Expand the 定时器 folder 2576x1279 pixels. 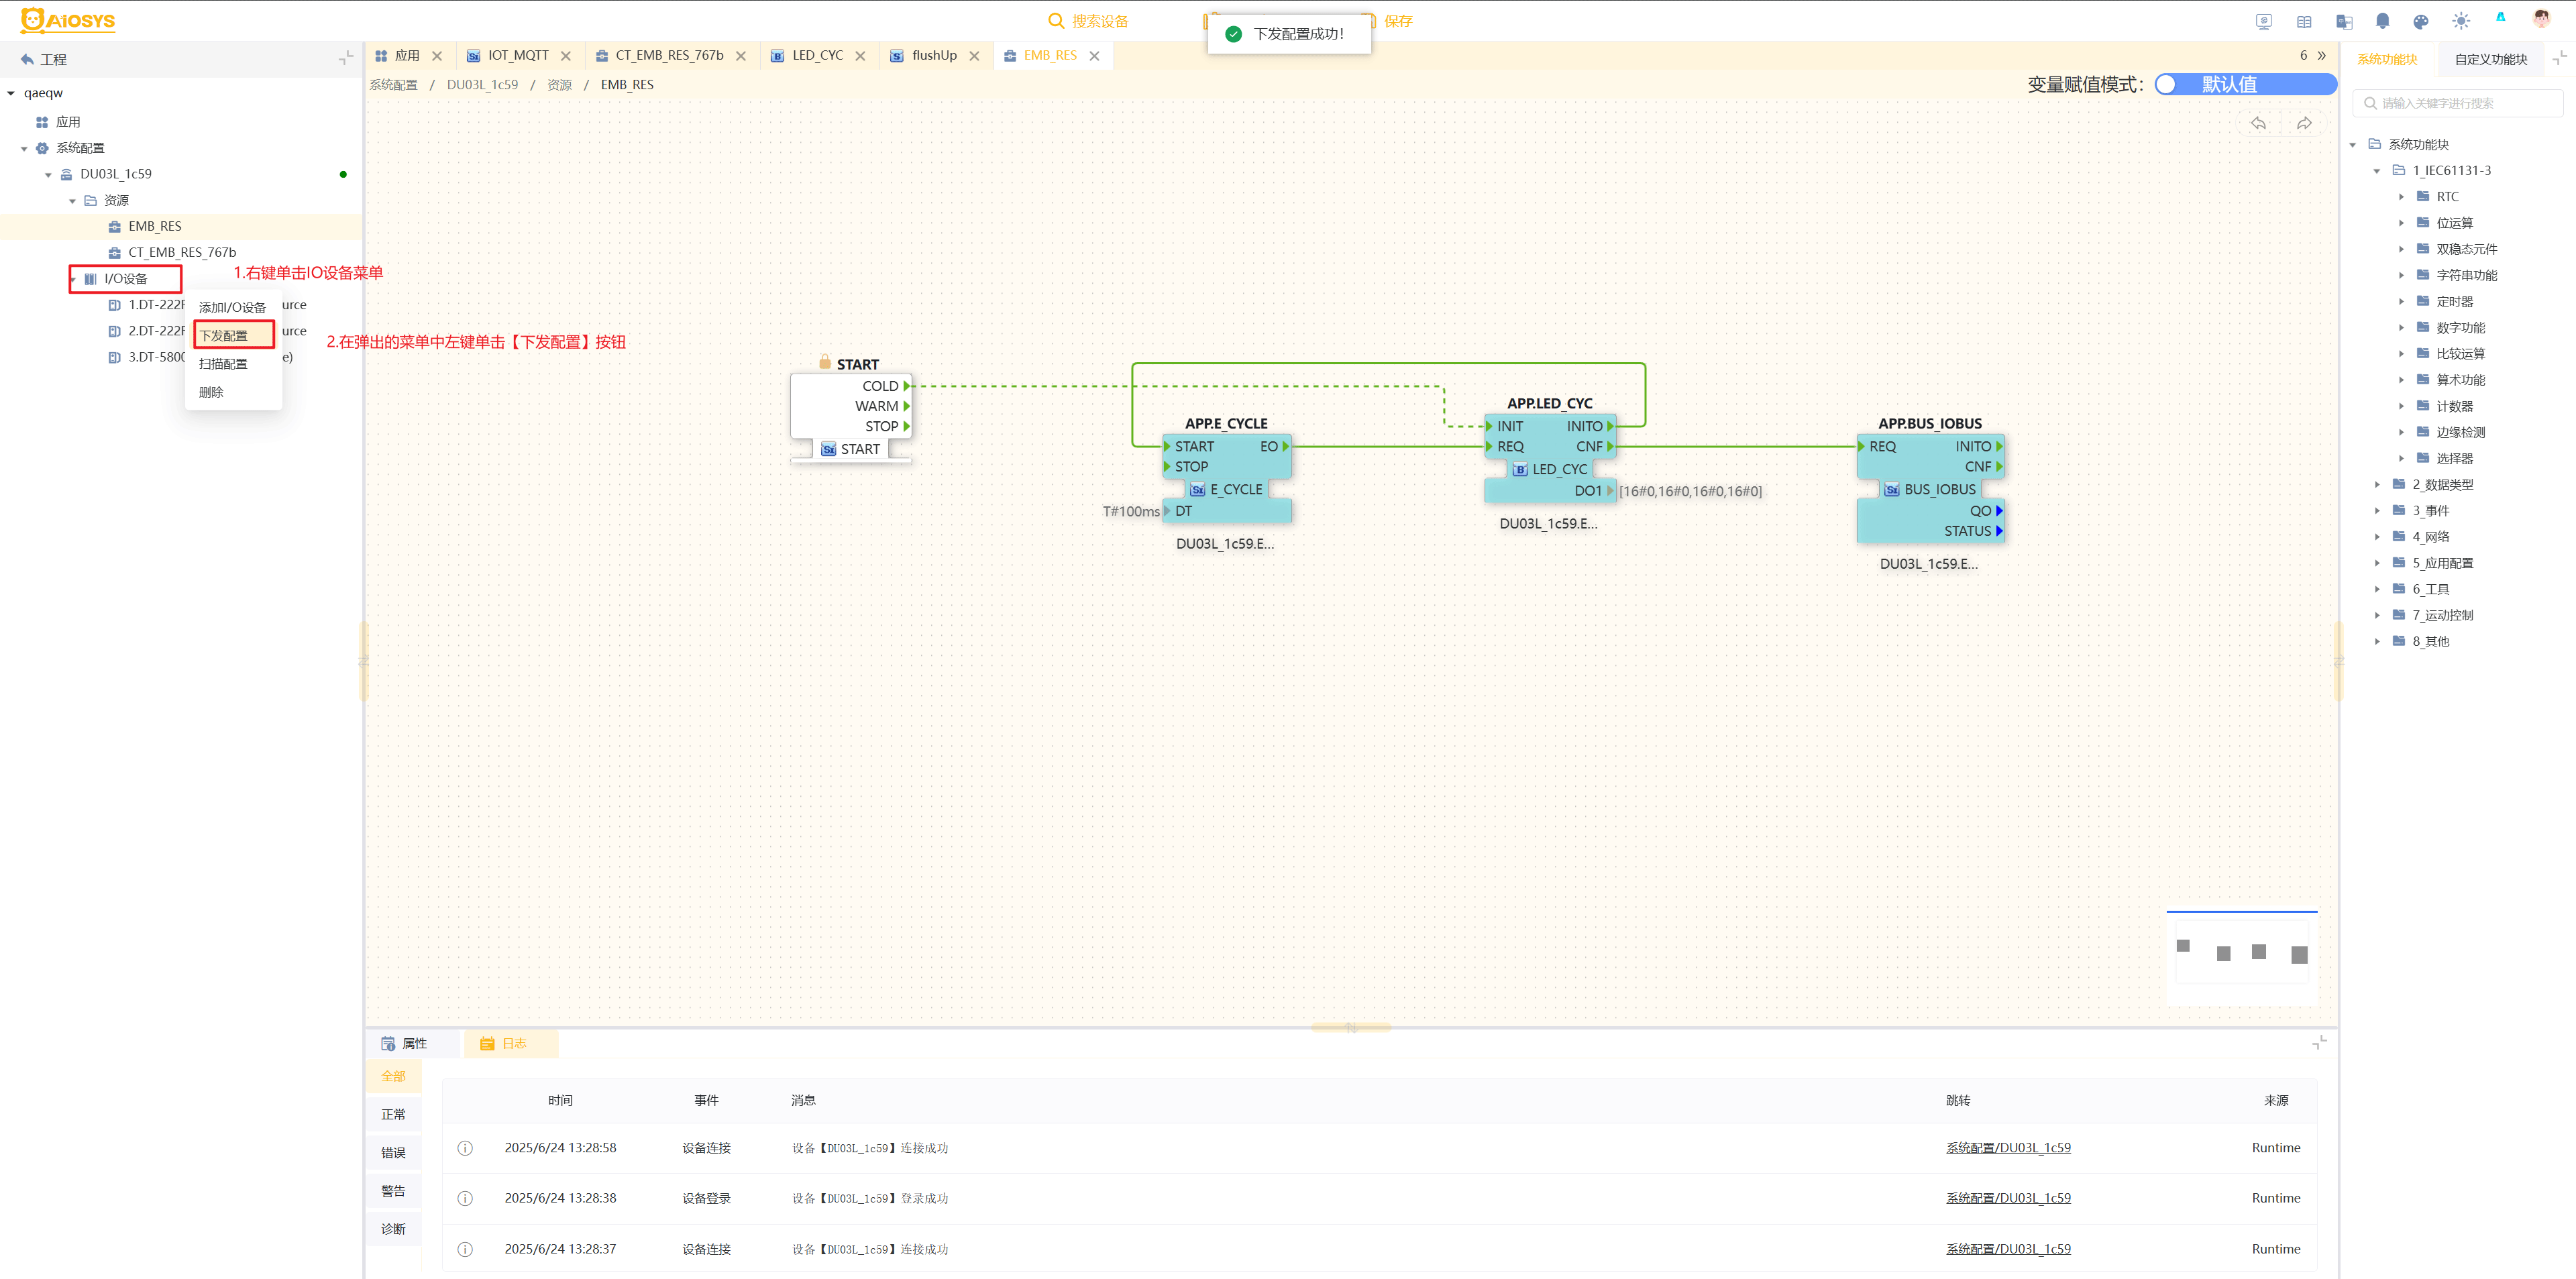coord(2401,301)
